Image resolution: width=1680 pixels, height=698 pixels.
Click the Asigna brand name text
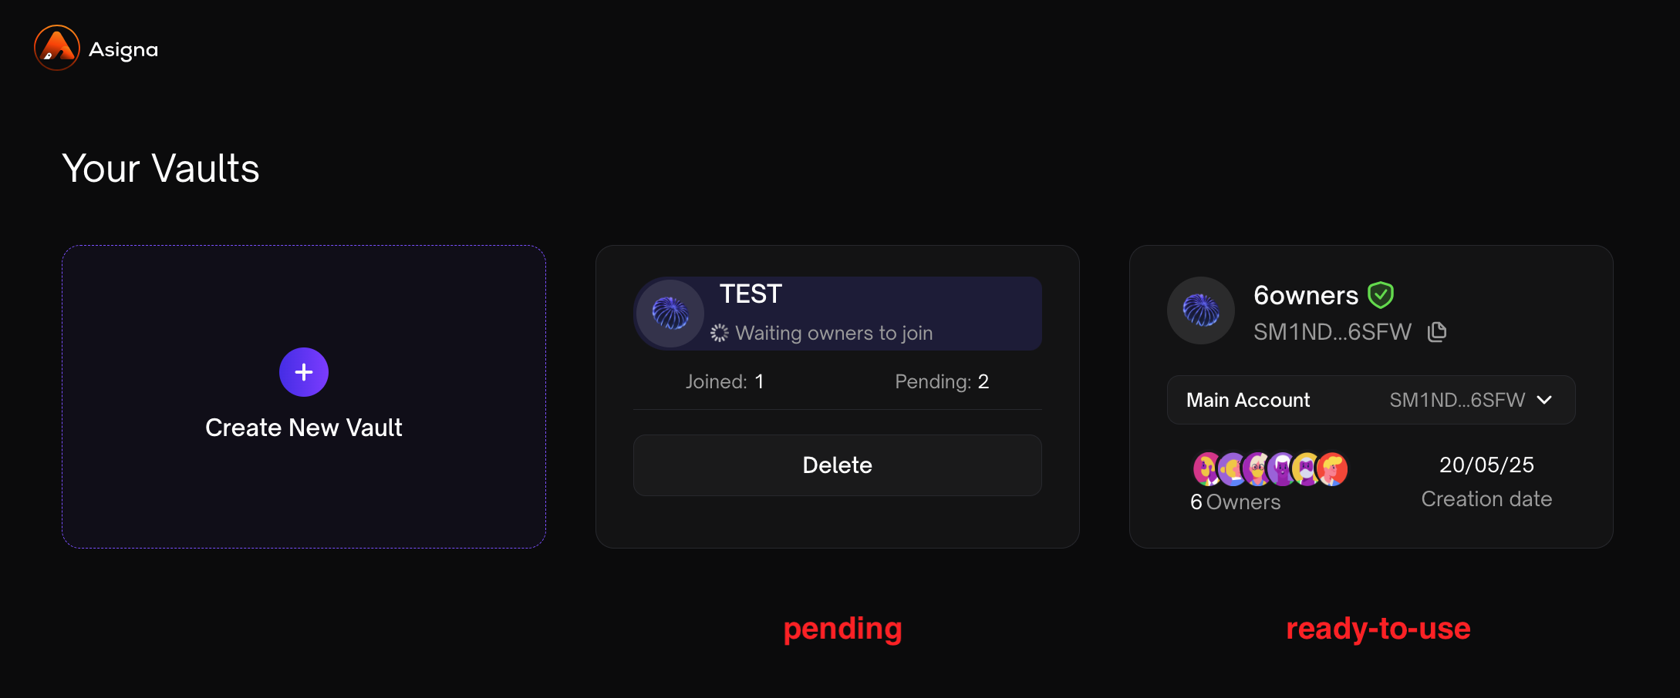click(123, 50)
